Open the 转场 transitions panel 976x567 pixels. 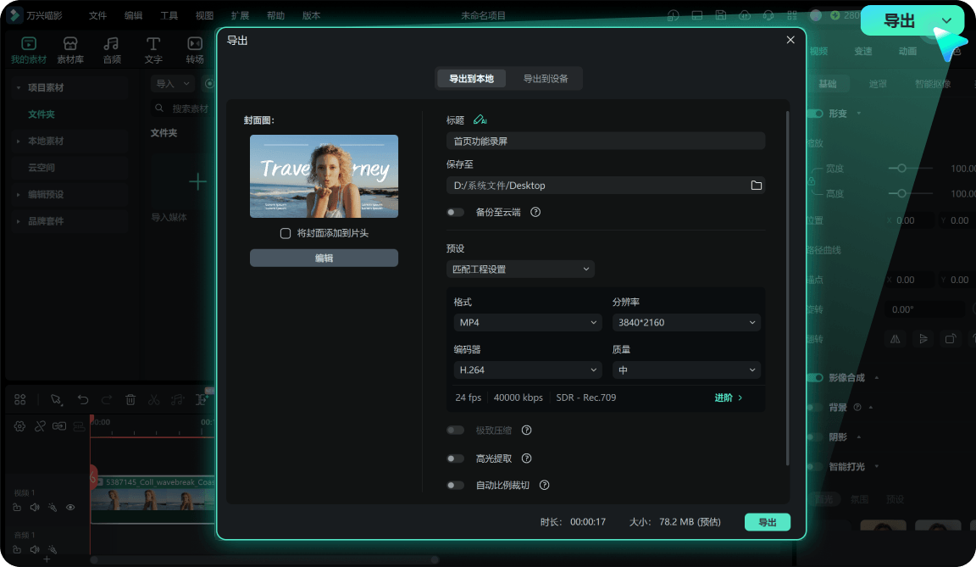[195, 50]
